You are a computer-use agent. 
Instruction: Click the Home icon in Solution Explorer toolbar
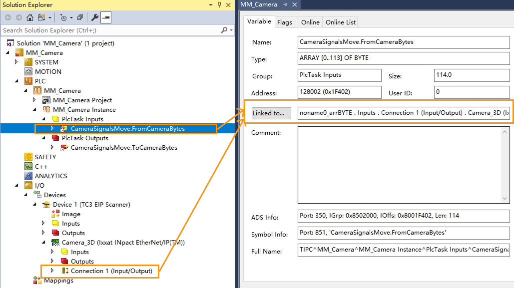(29, 17)
